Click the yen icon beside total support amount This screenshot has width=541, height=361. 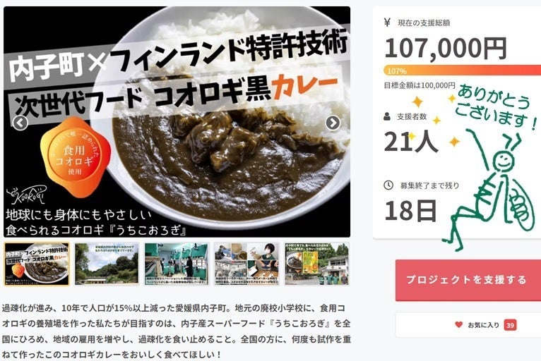pyautogui.click(x=387, y=23)
